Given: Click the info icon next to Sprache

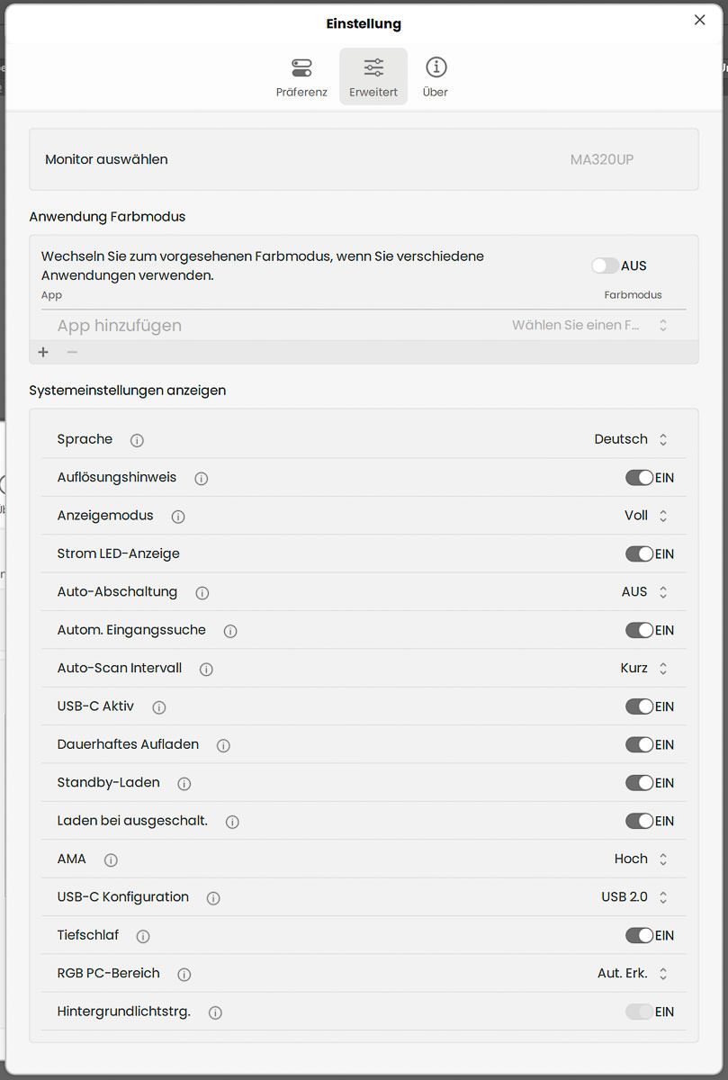Looking at the screenshot, I should 137,440.
